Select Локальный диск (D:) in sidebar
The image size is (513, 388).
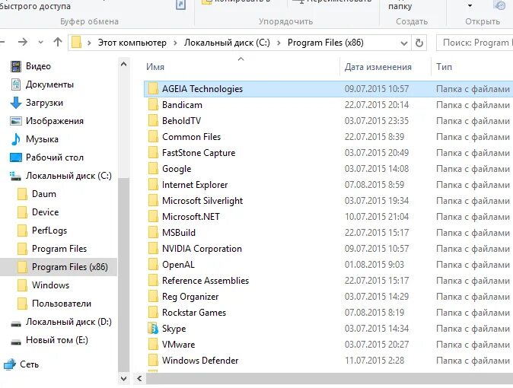click(x=61, y=322)
